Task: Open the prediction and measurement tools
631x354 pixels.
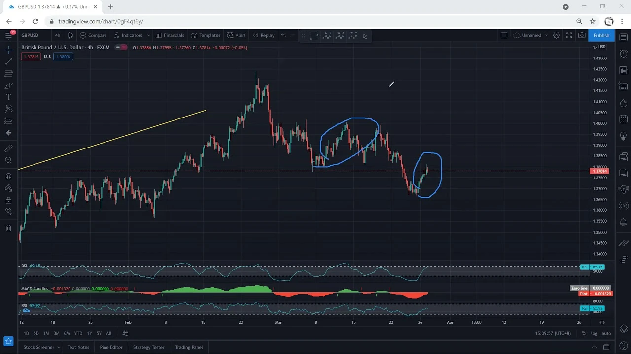Action: [8, 121]
